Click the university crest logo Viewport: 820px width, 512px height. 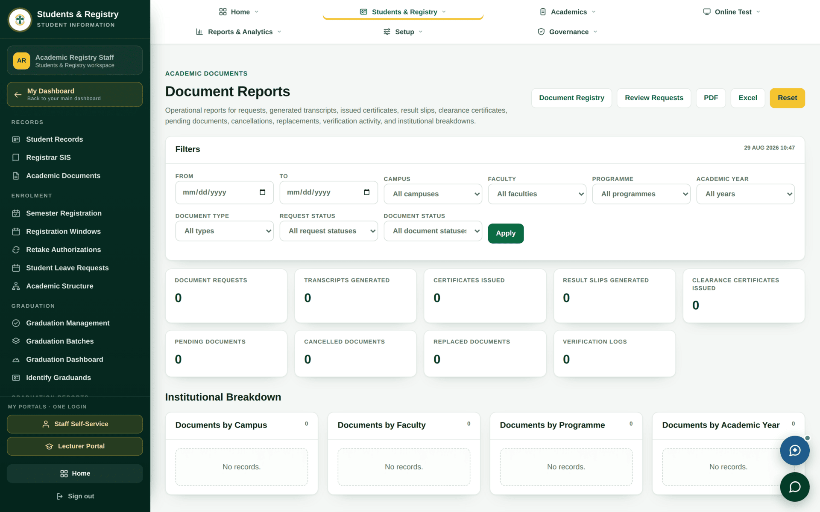tap(20, 19)
